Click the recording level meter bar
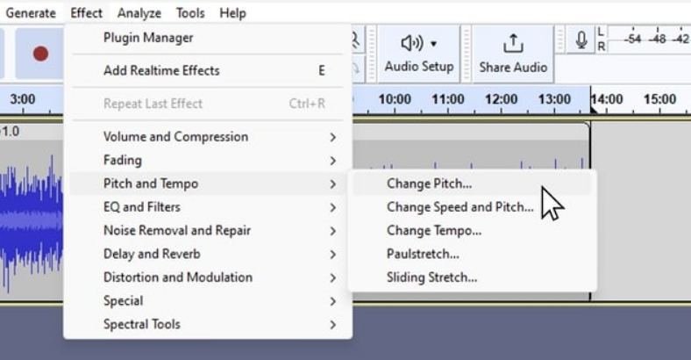 click(647, 40)
